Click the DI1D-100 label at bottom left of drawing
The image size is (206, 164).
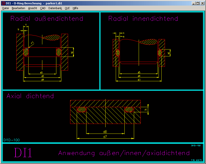click(x=12, y=140)
